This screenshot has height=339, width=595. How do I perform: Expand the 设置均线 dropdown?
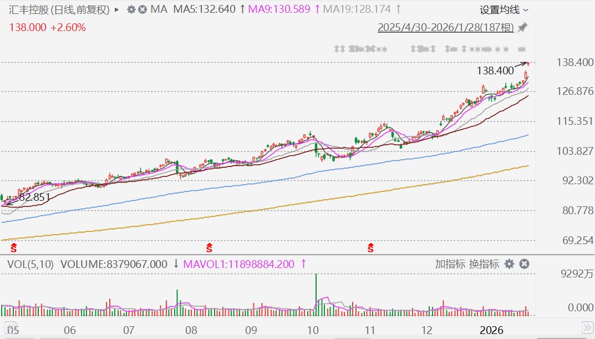(x=504, y=10)
